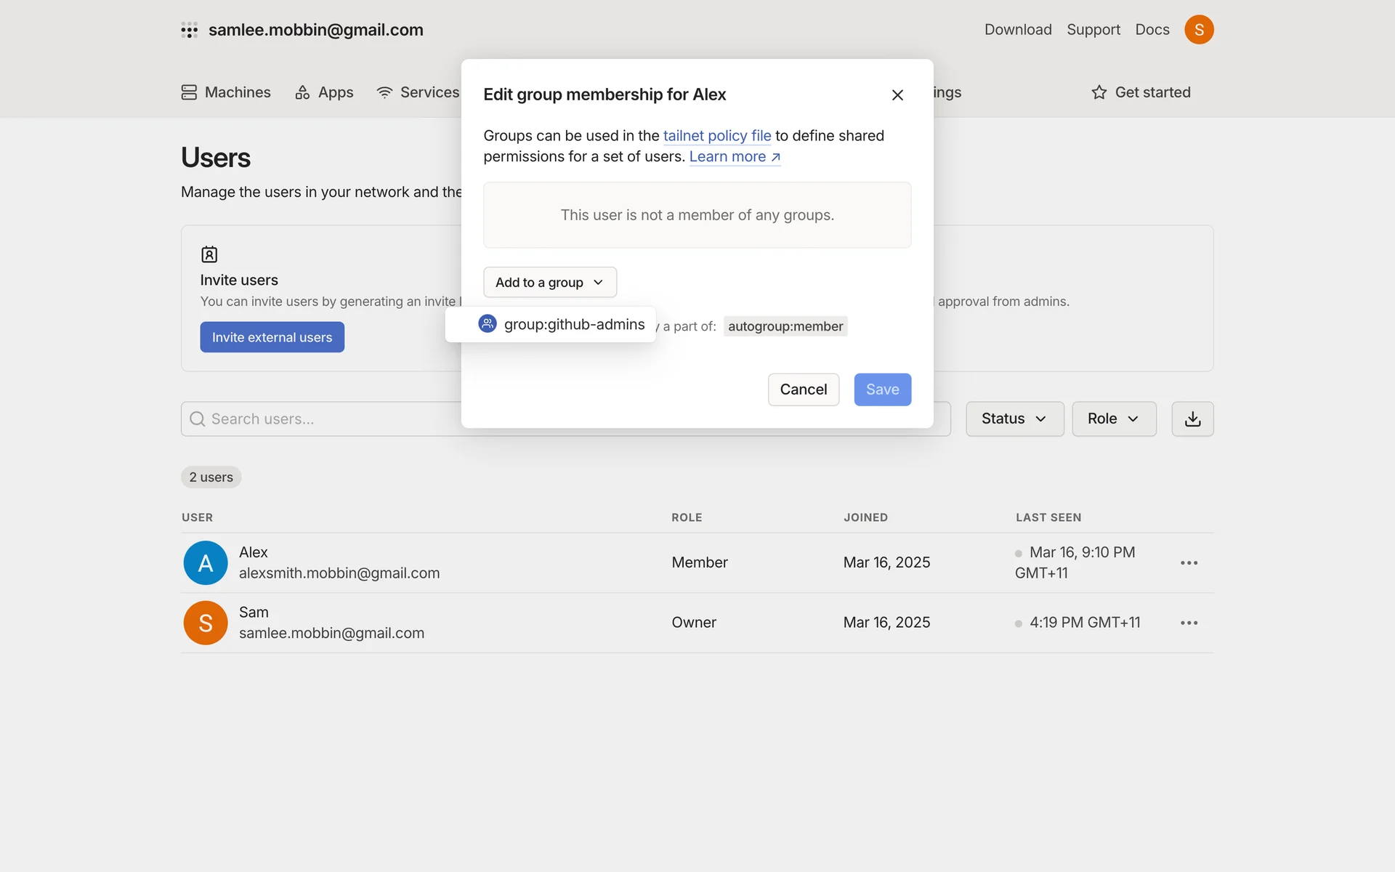The image size is (1395, 872).
Task: Click the Tailscale dots logo icon
Action: [189, 30]
